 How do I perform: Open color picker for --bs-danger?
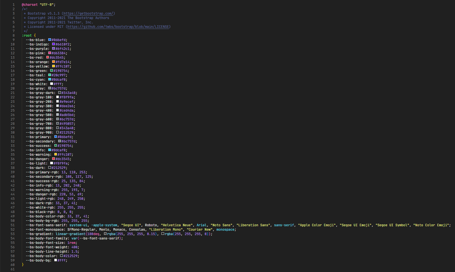(54, 159)
